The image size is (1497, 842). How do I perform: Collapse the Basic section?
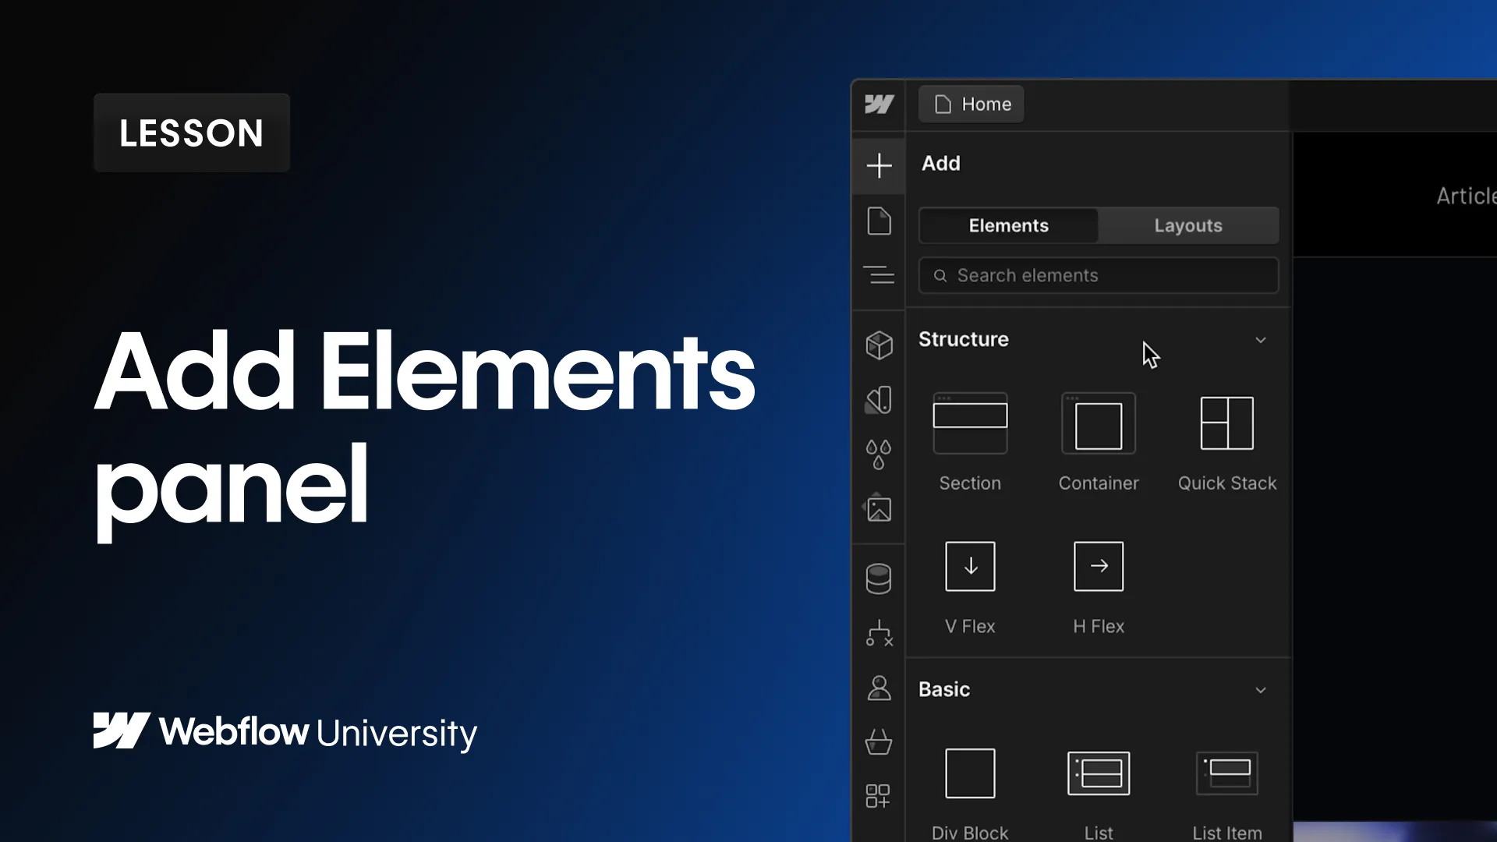pyautogui.click(x=1261, y=690)
